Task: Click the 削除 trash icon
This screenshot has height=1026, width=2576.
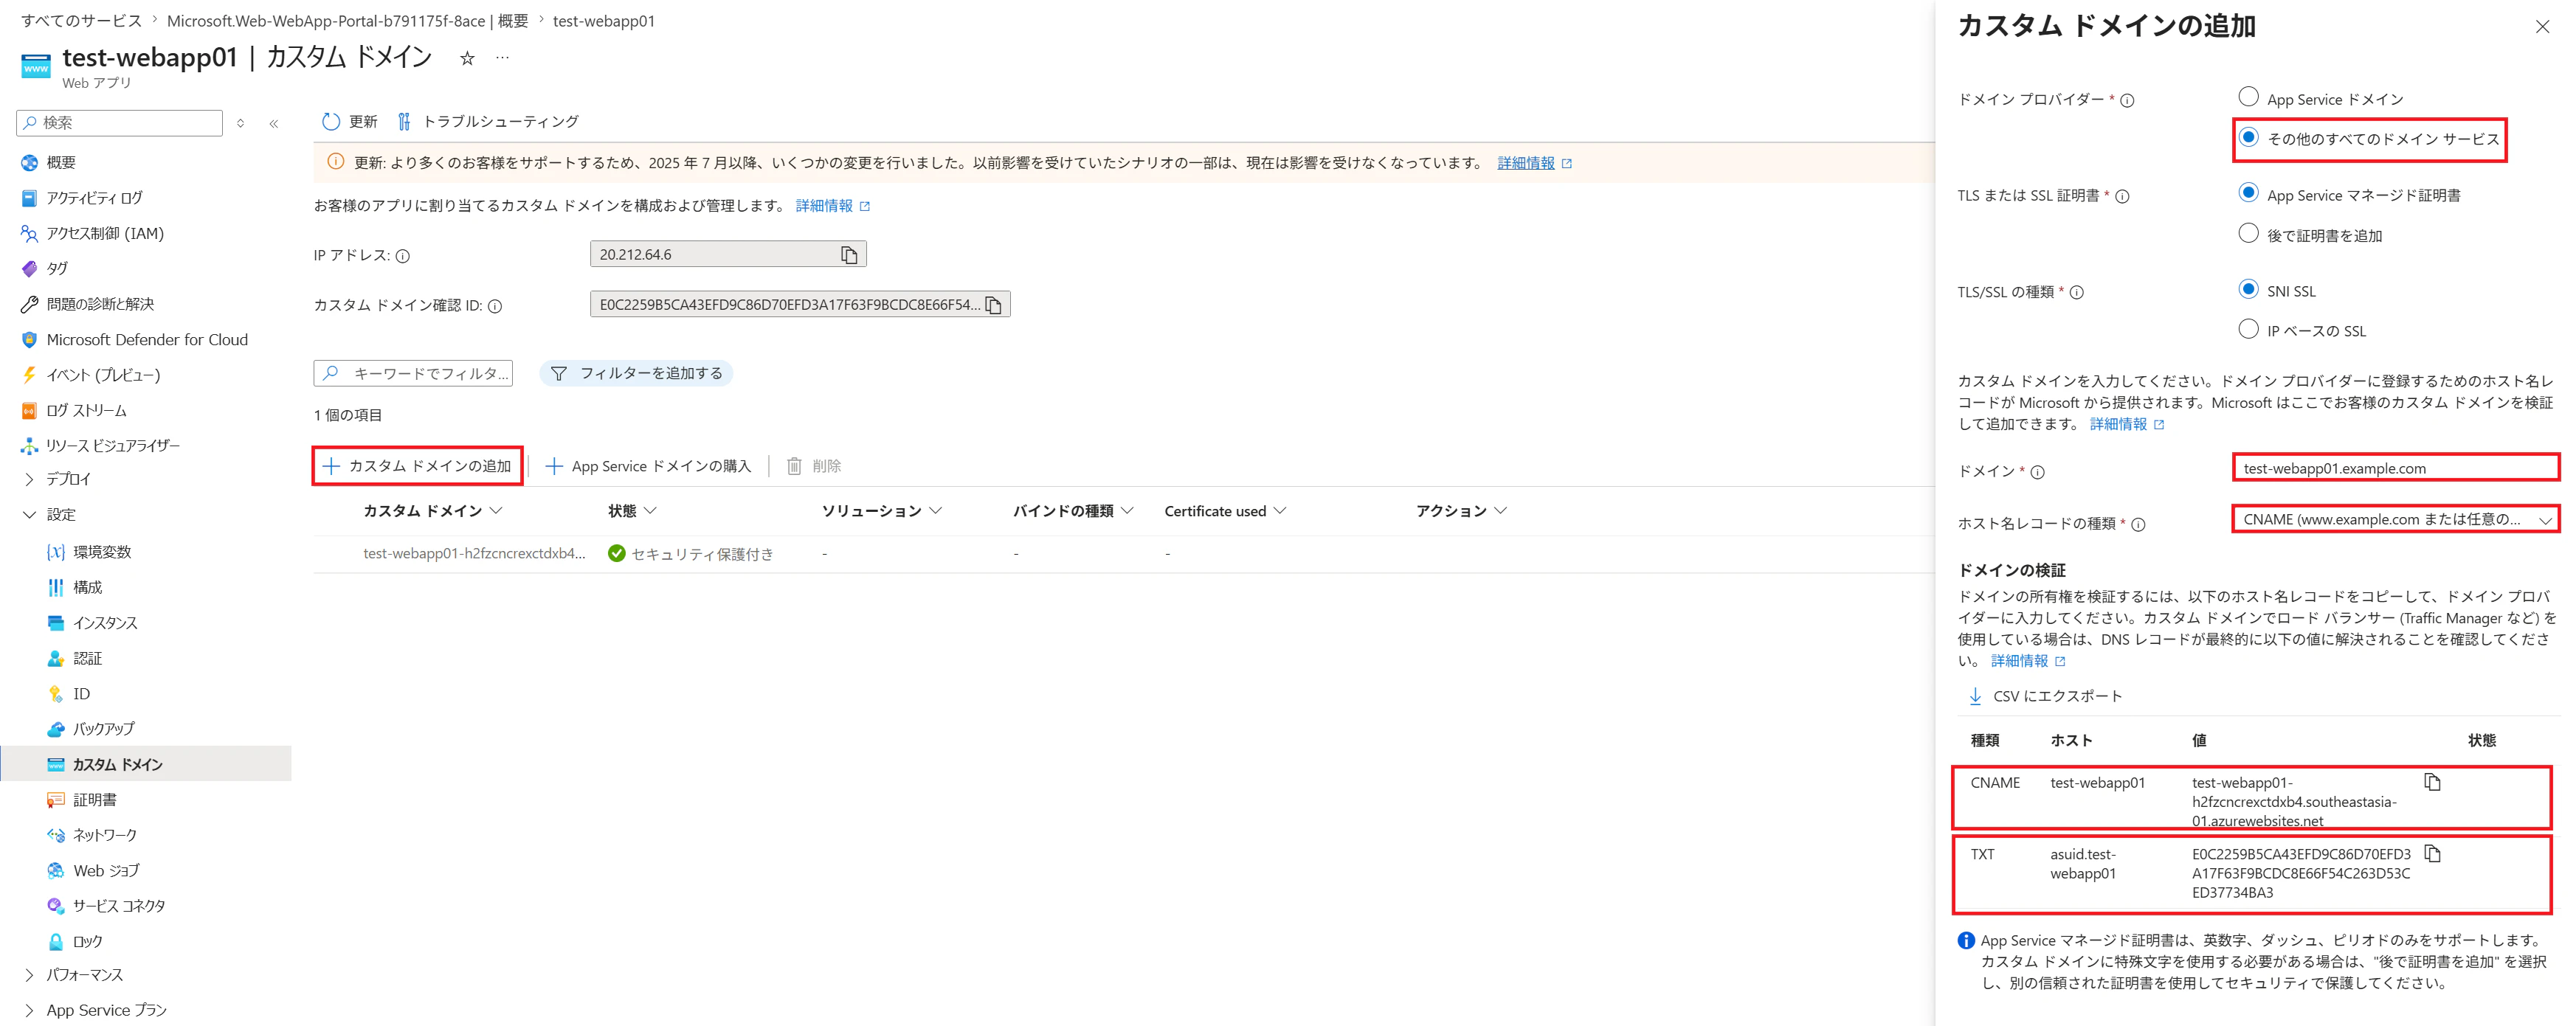Action: (794, 466)
